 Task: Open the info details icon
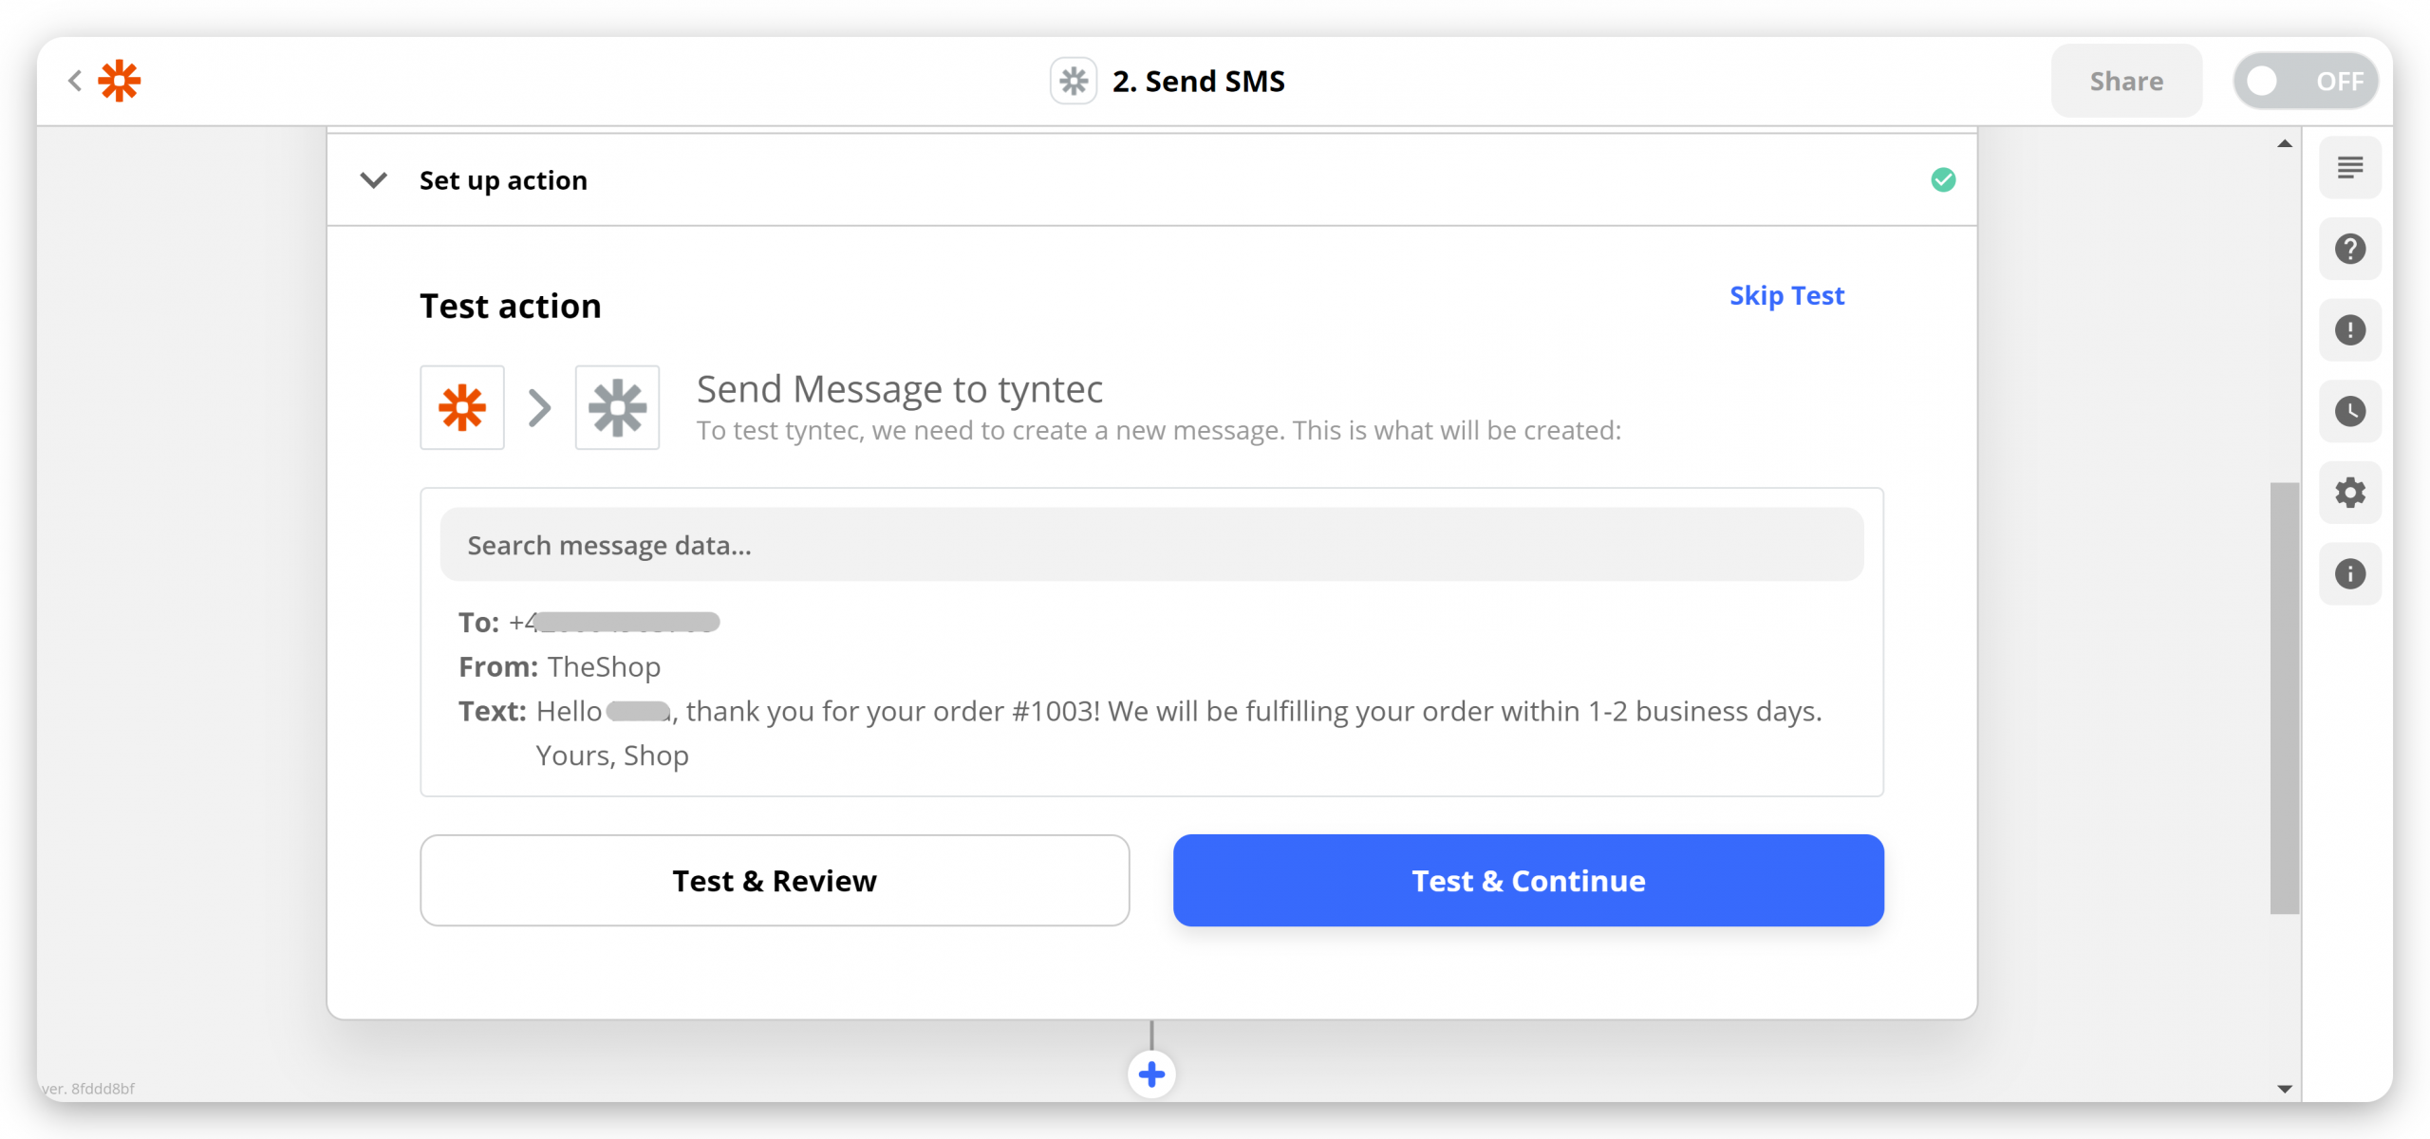(x=2350, y=573)
